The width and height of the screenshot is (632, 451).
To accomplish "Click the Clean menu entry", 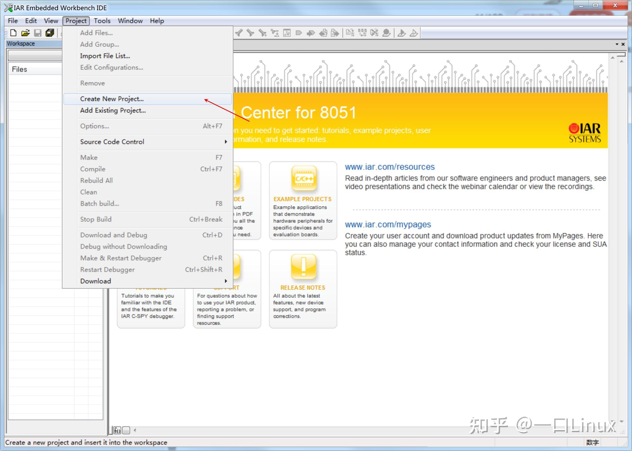I will [x=148, y=192].
